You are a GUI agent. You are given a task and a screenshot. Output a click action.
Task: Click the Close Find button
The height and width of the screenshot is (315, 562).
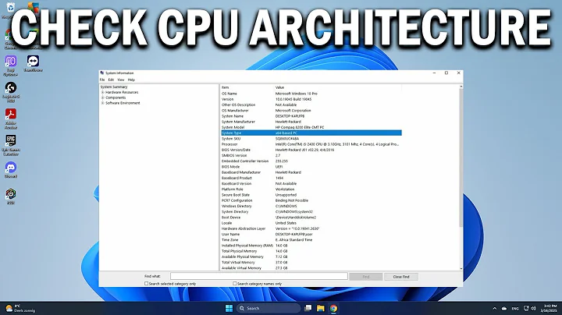[x=400, y=277]
